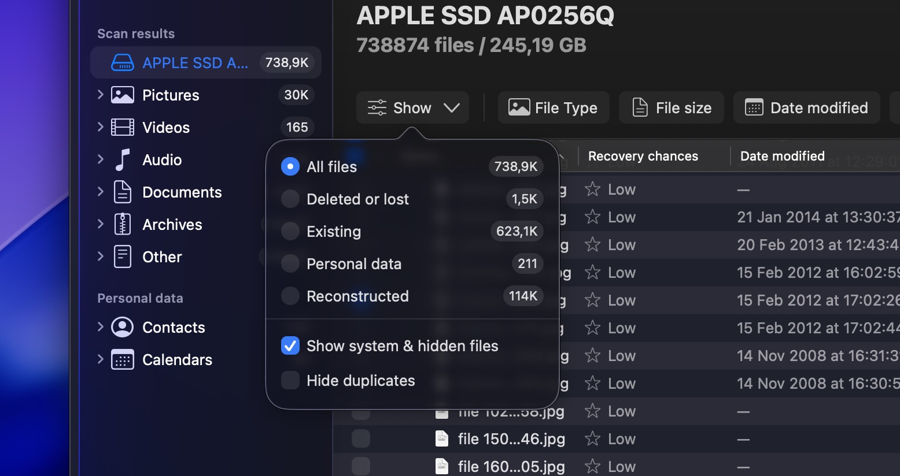The image size is (900, 476).
Task: Click the date 20 Feb 2013 at 12:43
Action: [x=817, y=245]
